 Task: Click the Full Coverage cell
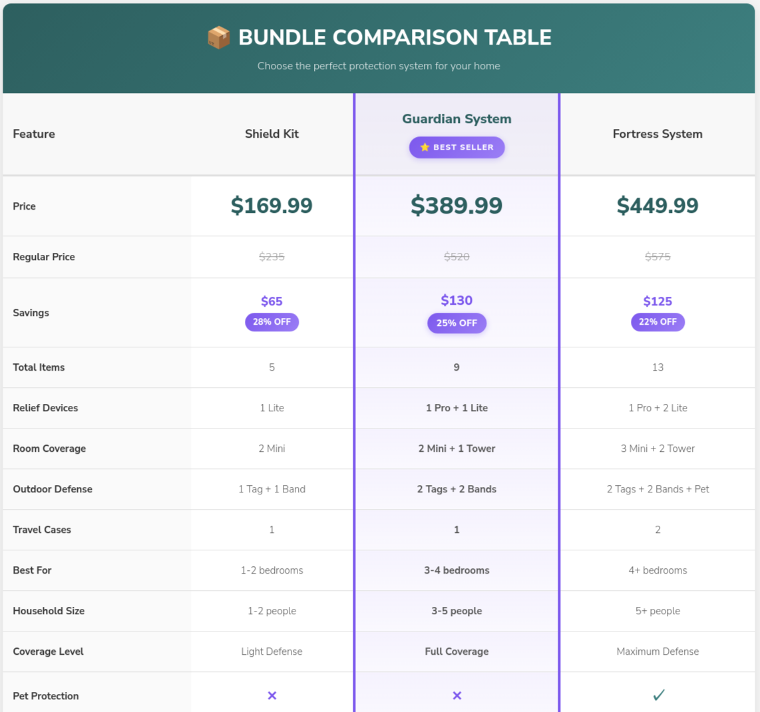[x=457, y=651]
